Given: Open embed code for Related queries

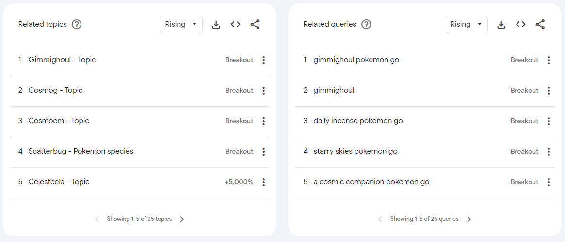Looking at the screenshot, I should [x=521, y=24].
